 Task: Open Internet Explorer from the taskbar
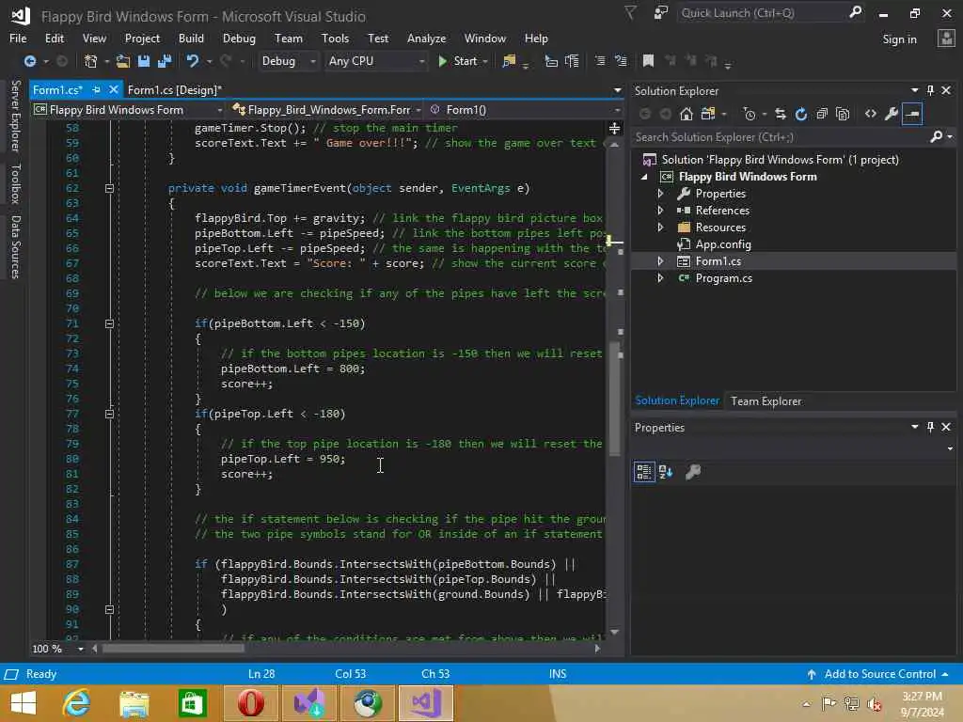[x=77, y=703]
